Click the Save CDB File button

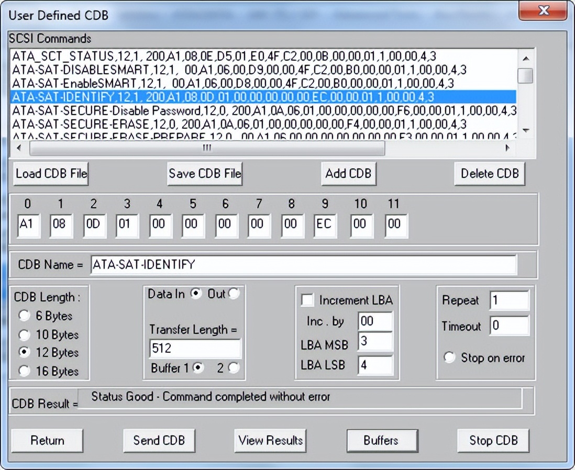(205, 174)
